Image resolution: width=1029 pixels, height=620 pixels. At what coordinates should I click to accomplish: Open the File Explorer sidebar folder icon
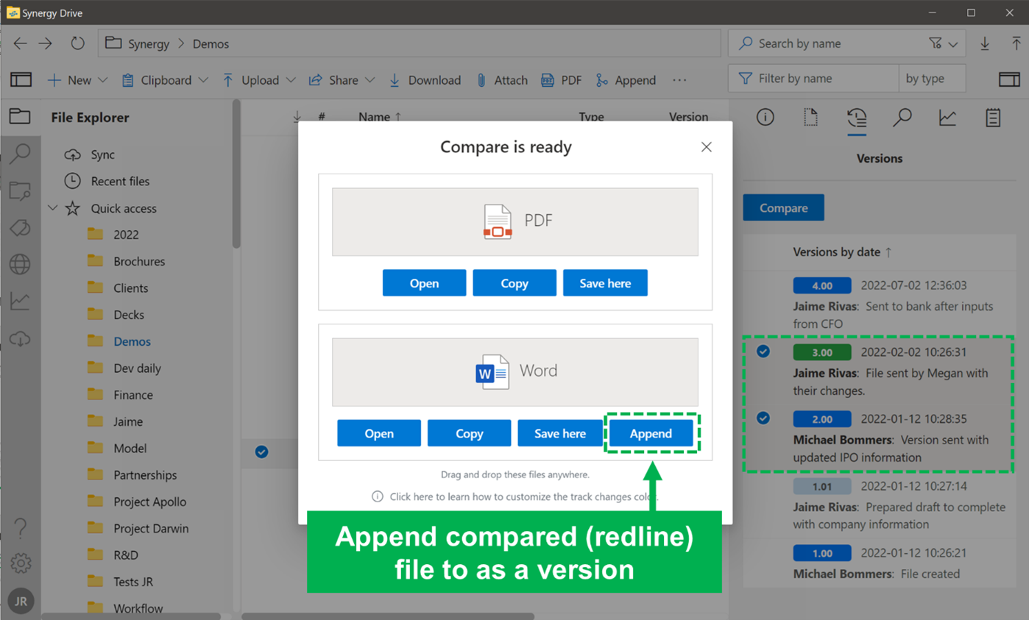tap(20, 116)
